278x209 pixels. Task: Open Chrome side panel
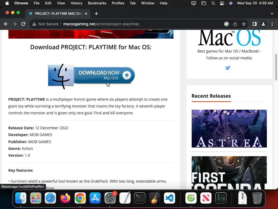pos(255,24)
